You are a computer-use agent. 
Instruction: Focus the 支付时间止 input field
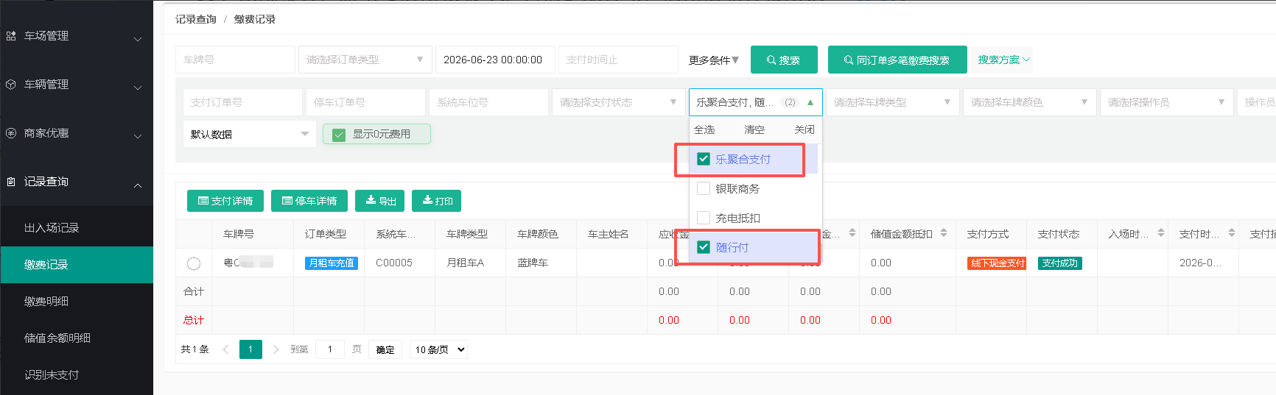(618, 60)
